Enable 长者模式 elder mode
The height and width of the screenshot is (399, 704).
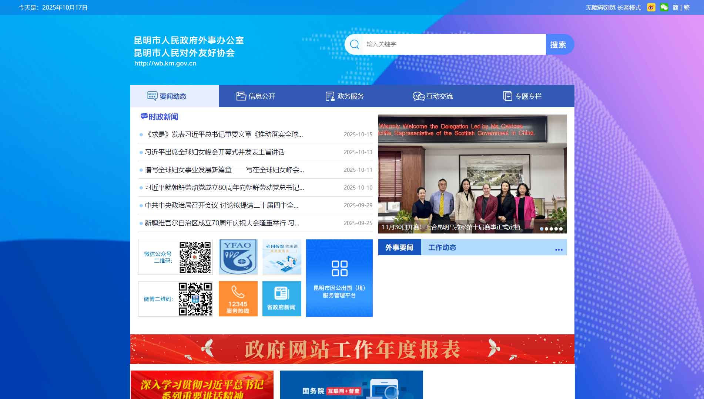point(629,7)
